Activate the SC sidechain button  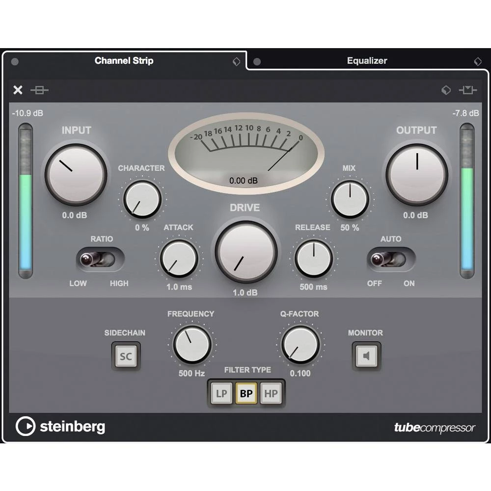pyautogui.click(x=126, y=356)
